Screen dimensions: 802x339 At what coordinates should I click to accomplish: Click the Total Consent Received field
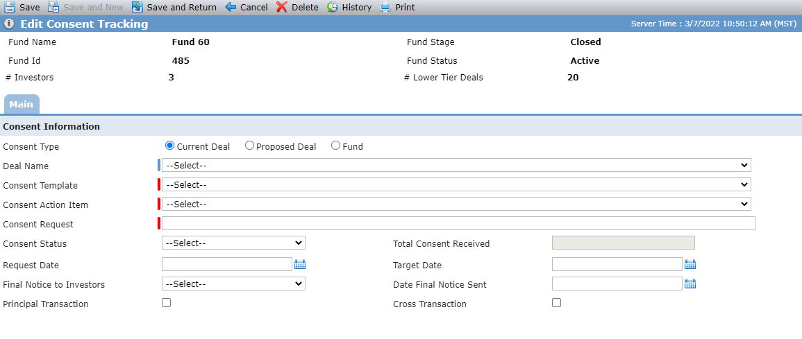tap(624, 243)
